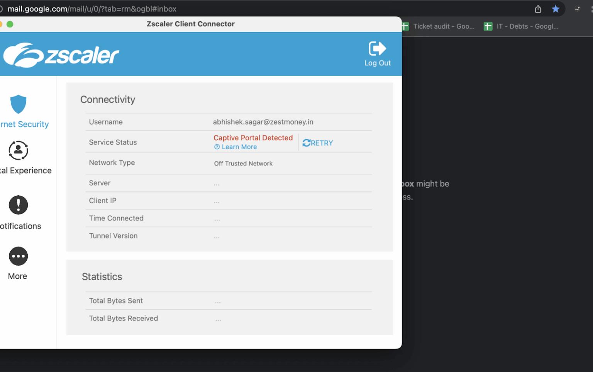Click the Zscaler Client Connector title bar
593x372 pixels.
[x=190, y=24]
